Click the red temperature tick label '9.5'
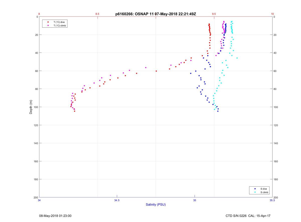 click(x=214, y=14)
